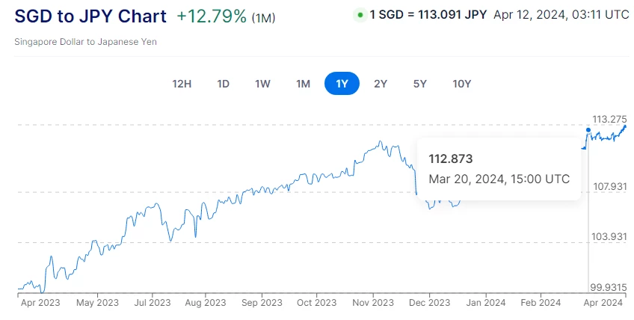Screen dimensions: 634x320
Task: Click the 'May 2023' x-axis label
Action: click(97, 303)
